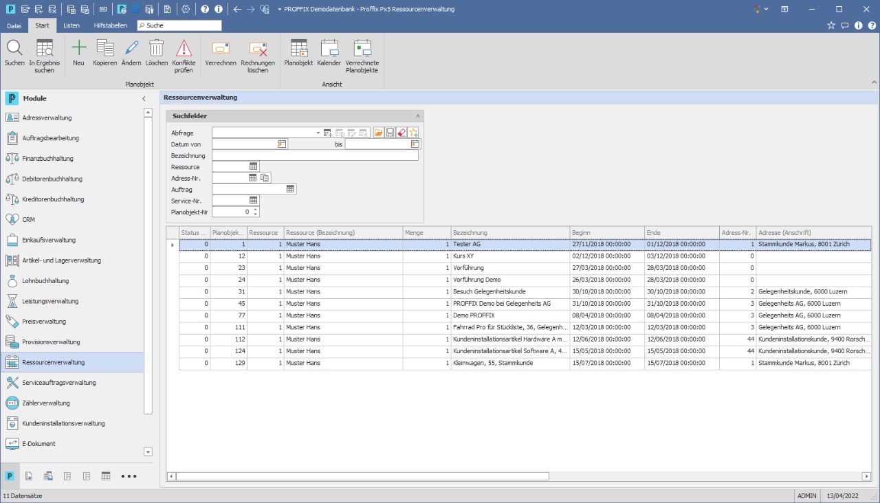This screenshot has height=503, width=880.
Task: Select the Start ribbon tab
Action: click(42, 25)
